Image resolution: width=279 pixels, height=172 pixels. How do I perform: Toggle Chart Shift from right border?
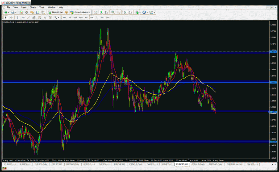[131, 13]
